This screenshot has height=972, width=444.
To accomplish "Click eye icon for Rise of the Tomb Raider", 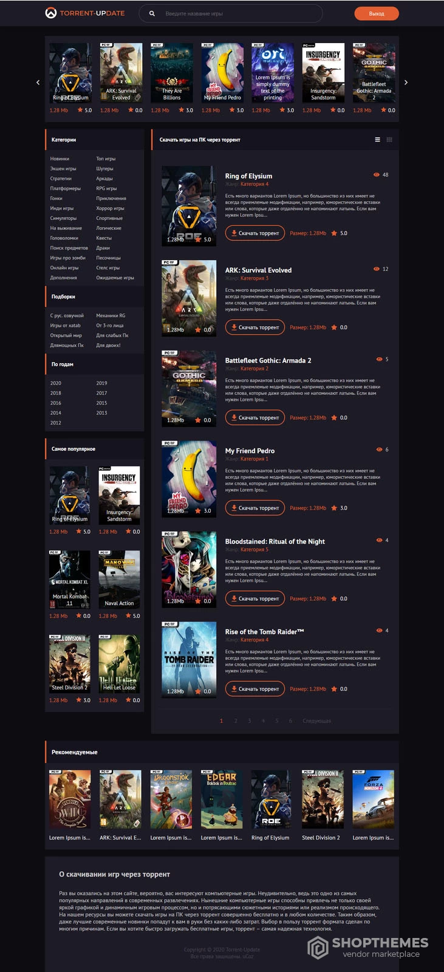I will pos(379,631).
